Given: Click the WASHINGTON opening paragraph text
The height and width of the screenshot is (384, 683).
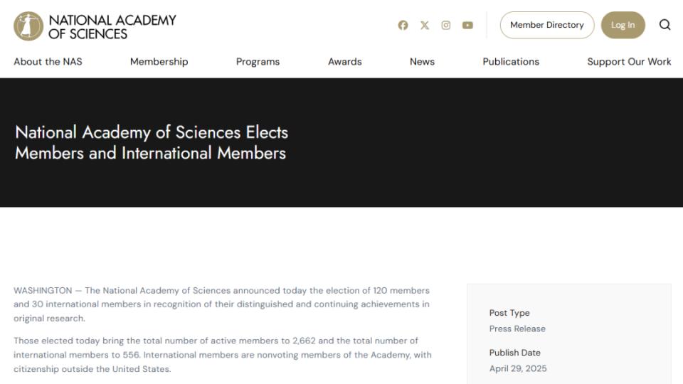Looking at the screenshot, I should pyautogui.click(x=221, y=304).
